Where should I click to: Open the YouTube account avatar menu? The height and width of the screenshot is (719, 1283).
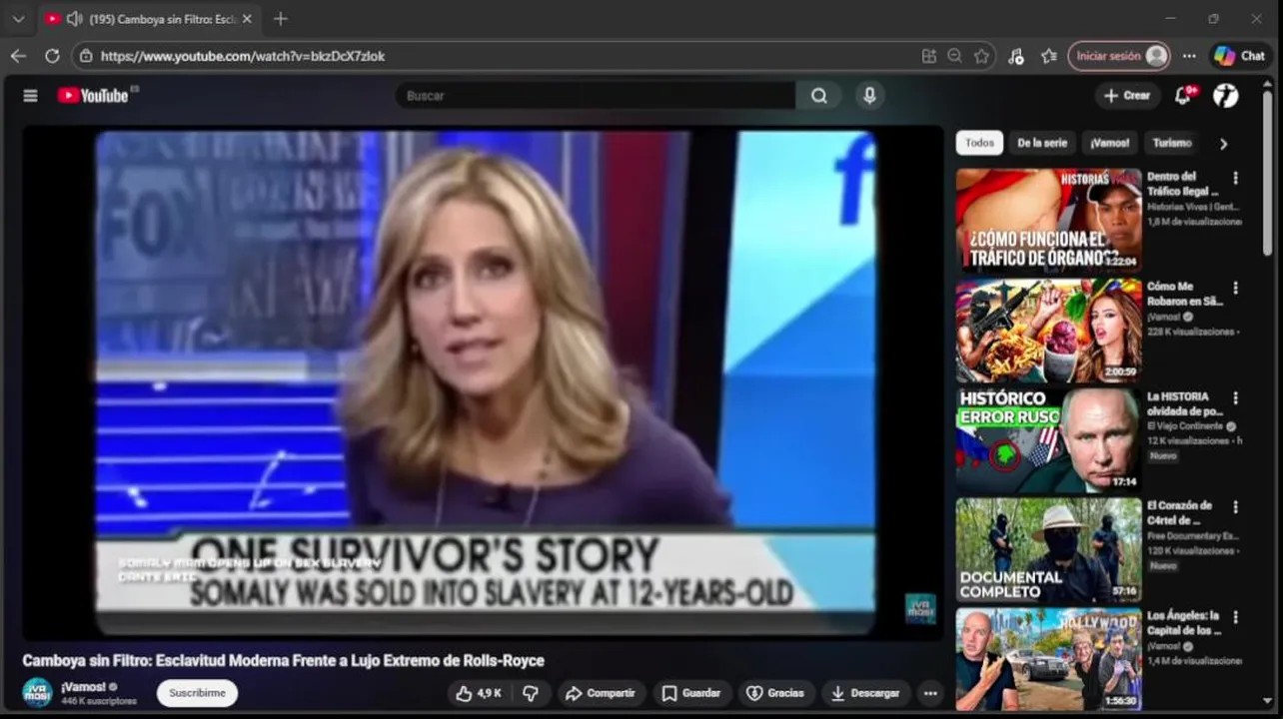[1226, 95]
